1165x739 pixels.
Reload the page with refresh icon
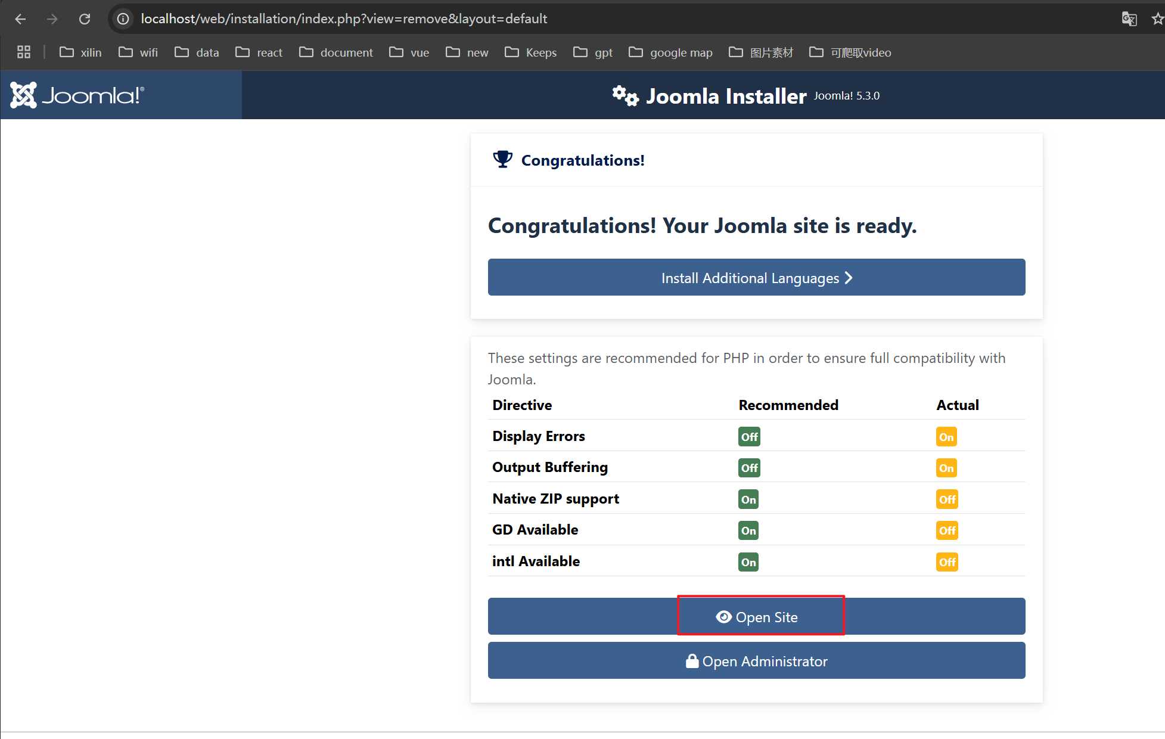[x=85, y=19]
